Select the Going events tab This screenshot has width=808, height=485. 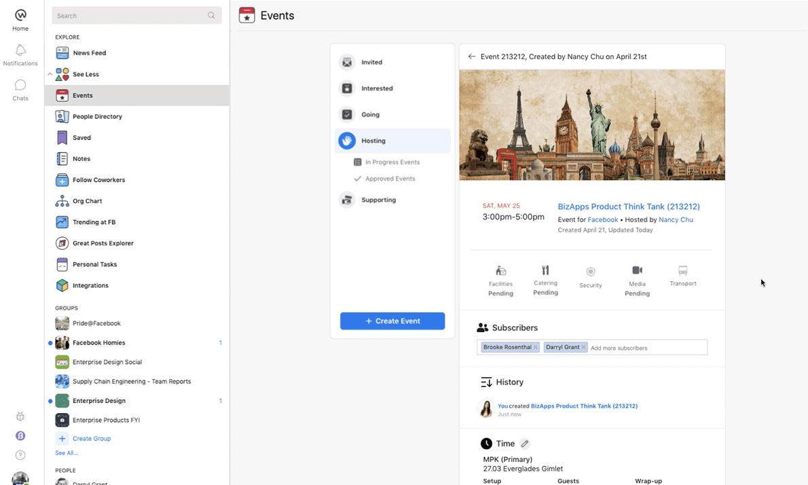pyautogui.click(x=392, y=114)
